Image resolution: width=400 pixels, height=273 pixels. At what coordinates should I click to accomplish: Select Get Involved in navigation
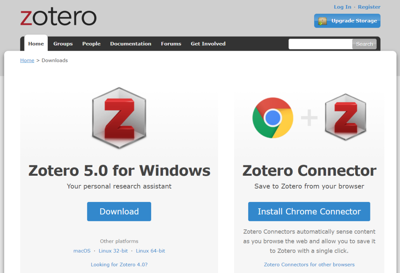[208, 44]
